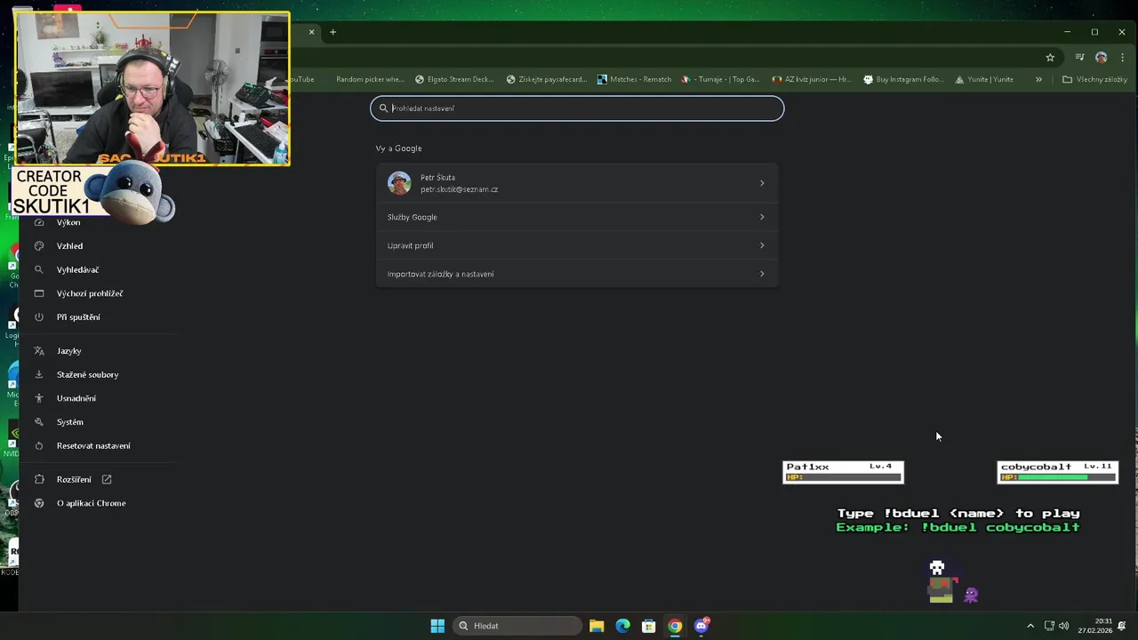
Task: Open O aplikaci Chrome page
Action: pyautogui.click(x=91, y=503)
